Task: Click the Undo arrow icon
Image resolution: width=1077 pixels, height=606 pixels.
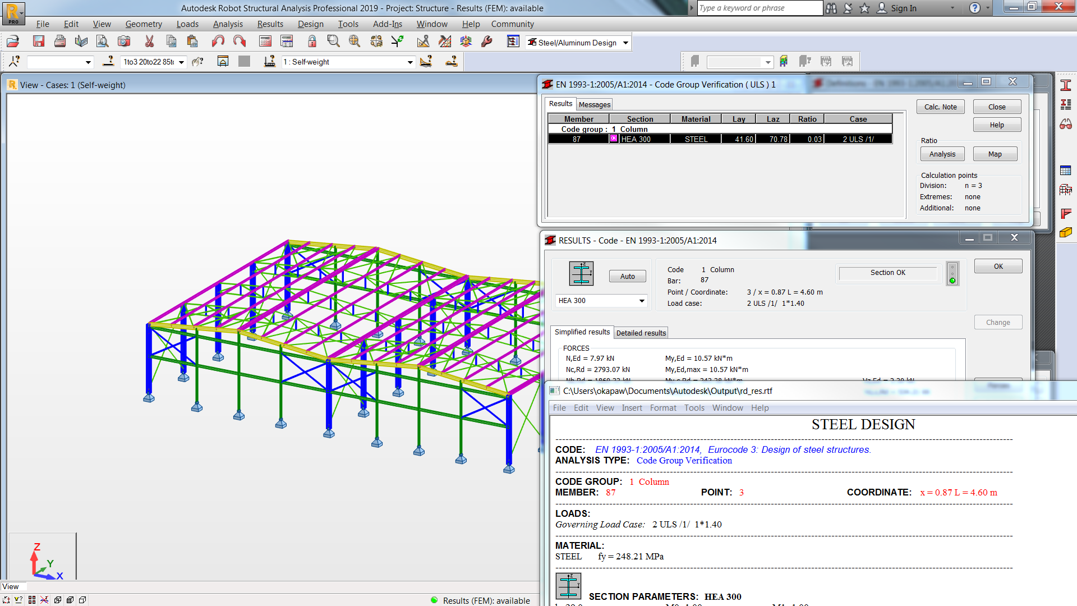Action: (218, 42)
